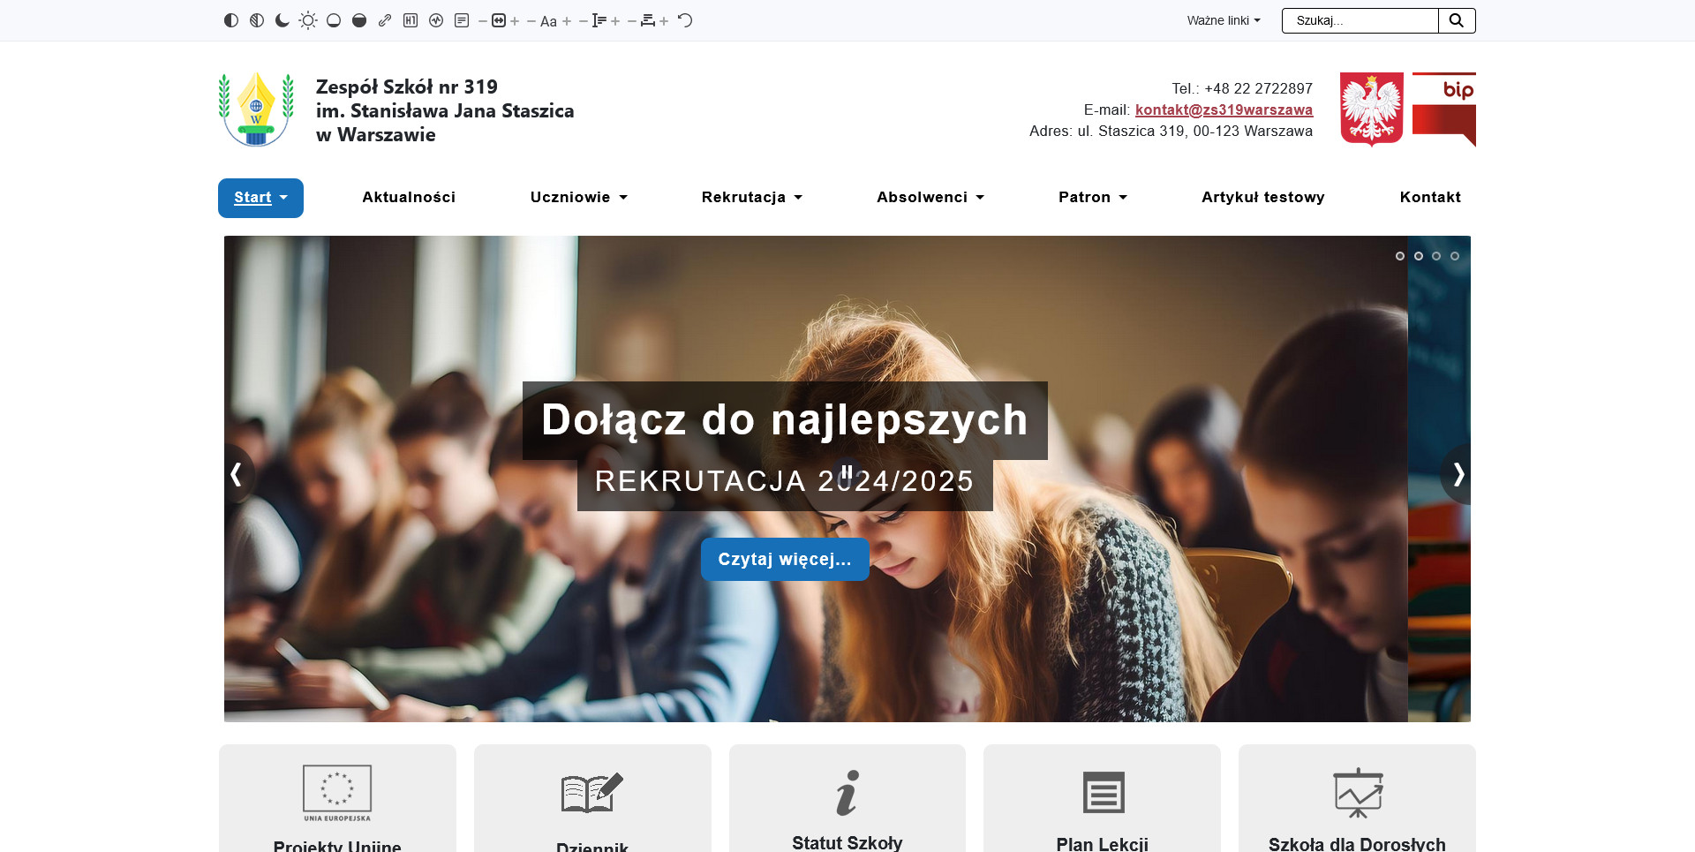1695x852 pixels.
Task: Select the last slider indicator dot
Action: pyautogui.click(x=1455, y=256)
